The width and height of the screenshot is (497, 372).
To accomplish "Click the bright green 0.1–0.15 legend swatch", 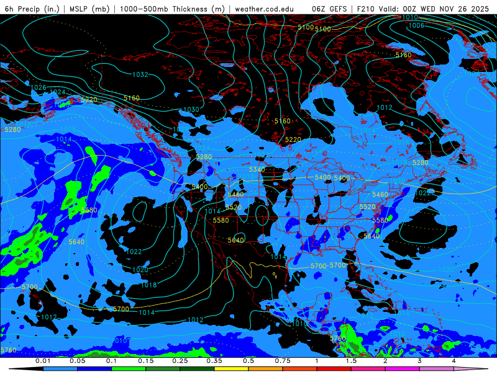I will click(x=129, y=369).
